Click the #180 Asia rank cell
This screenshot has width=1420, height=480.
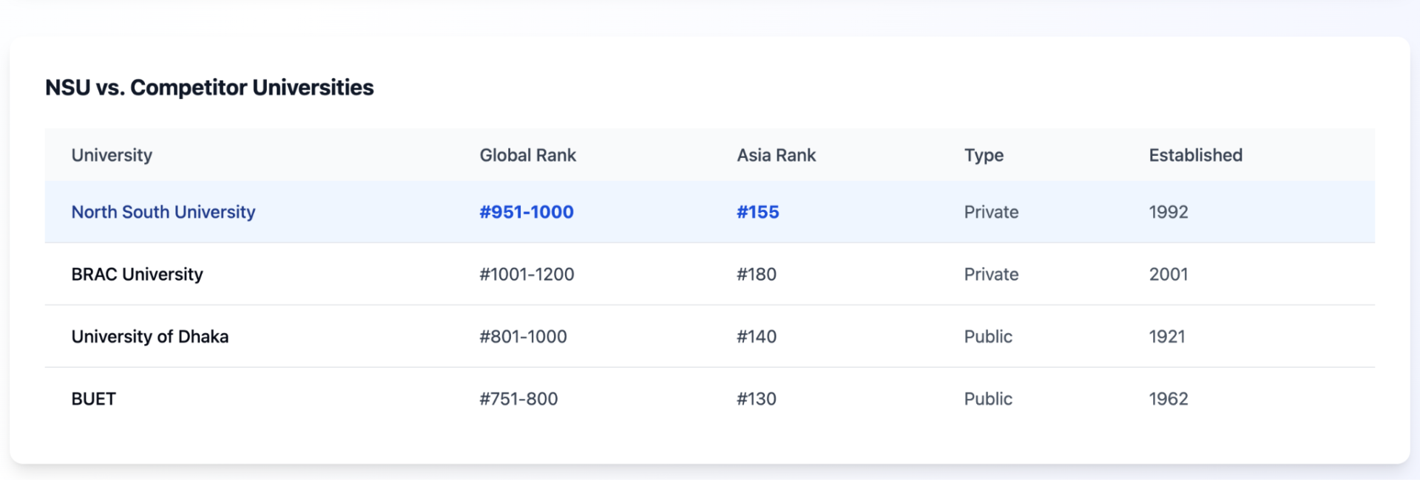tap(757, 274)
